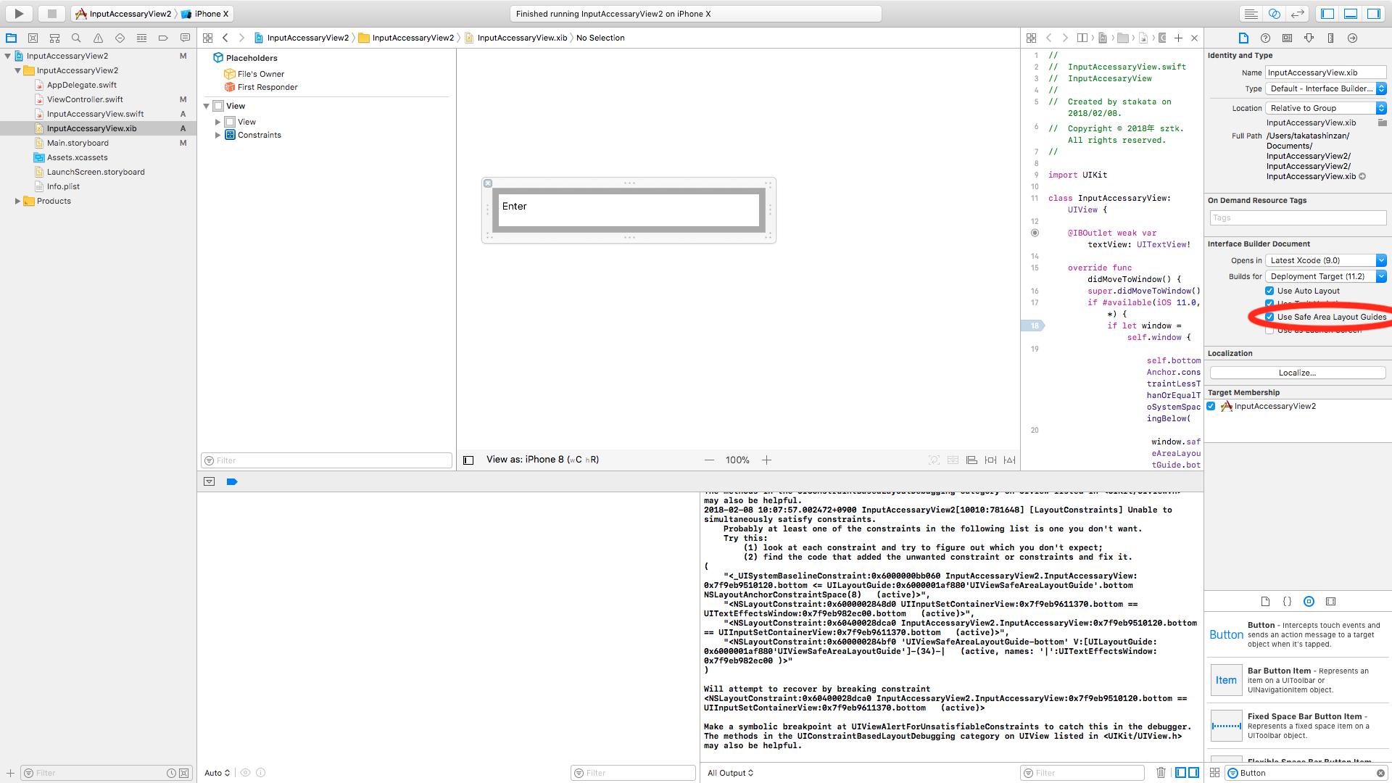Open the All Output console selector
This screenshot has height=783, width=1392.
(730, 773)
